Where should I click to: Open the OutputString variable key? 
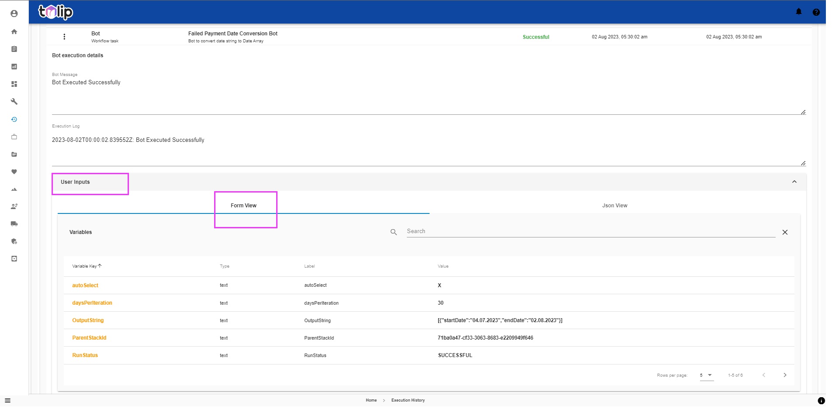tap(88, 320)
